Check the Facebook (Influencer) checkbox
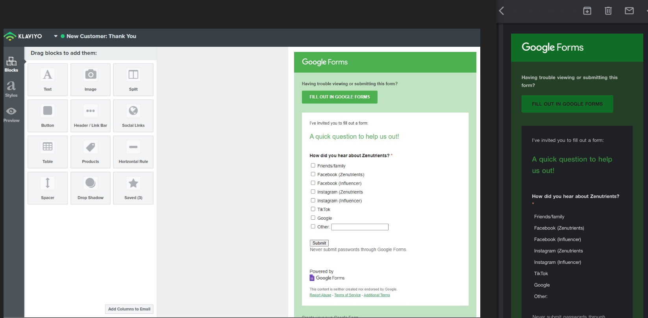 pos(313,183)
